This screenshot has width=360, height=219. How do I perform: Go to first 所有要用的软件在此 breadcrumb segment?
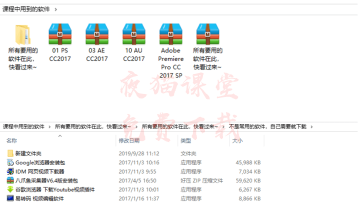tap(93, 126)
